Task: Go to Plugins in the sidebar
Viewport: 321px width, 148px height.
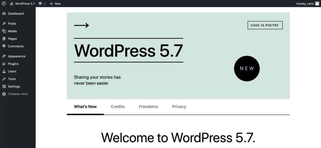Action: coord(18,64)
